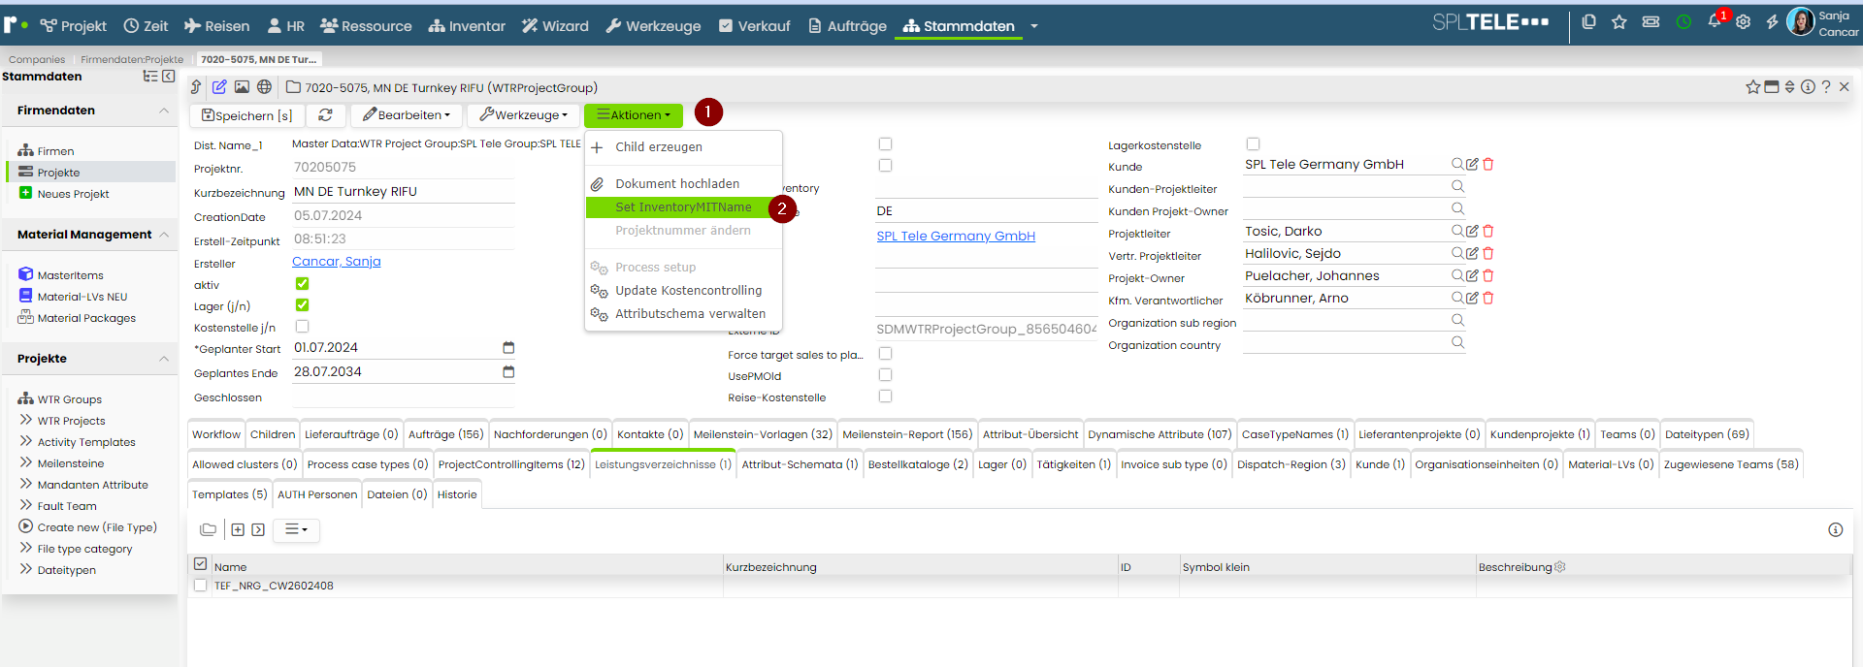This screenshot has height=667, width=1863.
Task: Click the ticket icon in top bar
Action: click(1651, 21)
